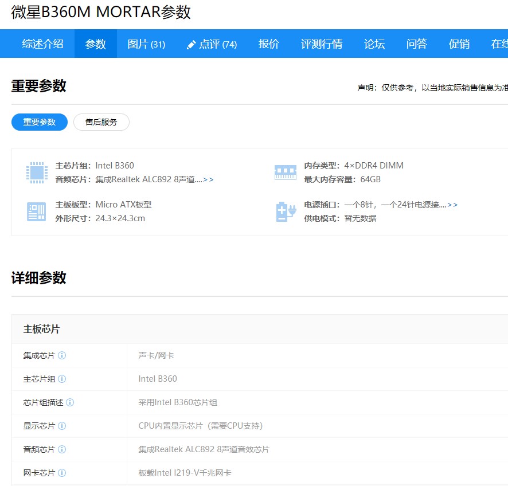Viewport: 508px width, 486px height.
Task: Expand the truncated 音频芯片 description arrows
Action: 208,179
